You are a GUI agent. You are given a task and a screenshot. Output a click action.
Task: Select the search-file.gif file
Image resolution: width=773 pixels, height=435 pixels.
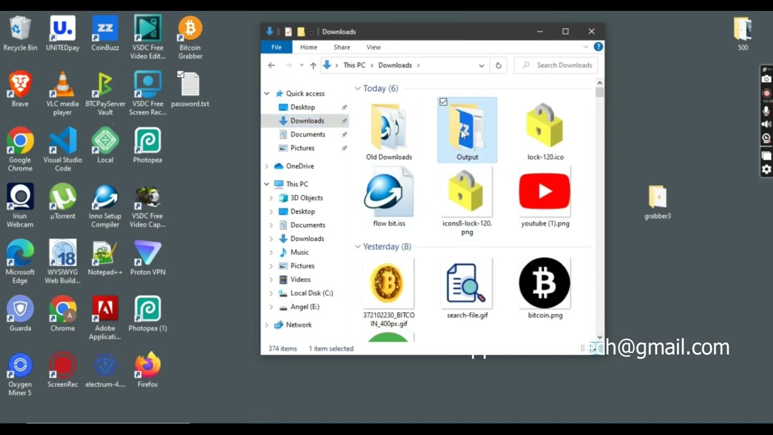click(467, 289)
